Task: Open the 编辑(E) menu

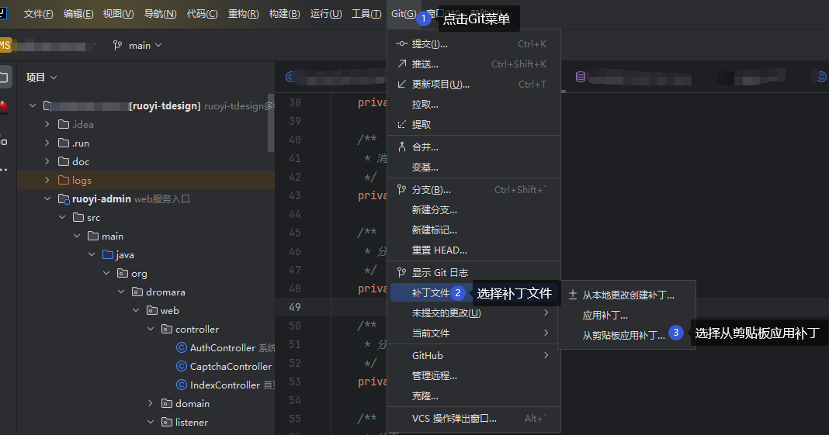Action: pyautogui.click(x=78, y=14)
